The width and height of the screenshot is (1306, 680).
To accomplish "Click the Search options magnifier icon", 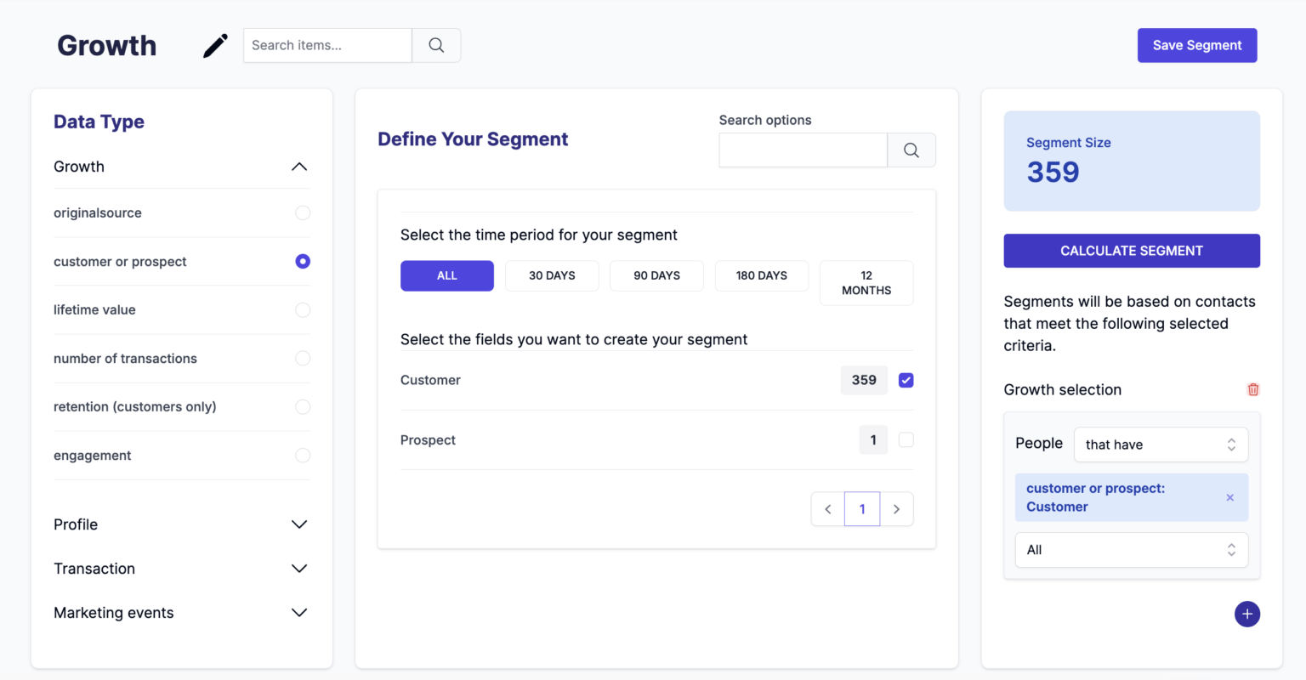I will pos(911,150).
